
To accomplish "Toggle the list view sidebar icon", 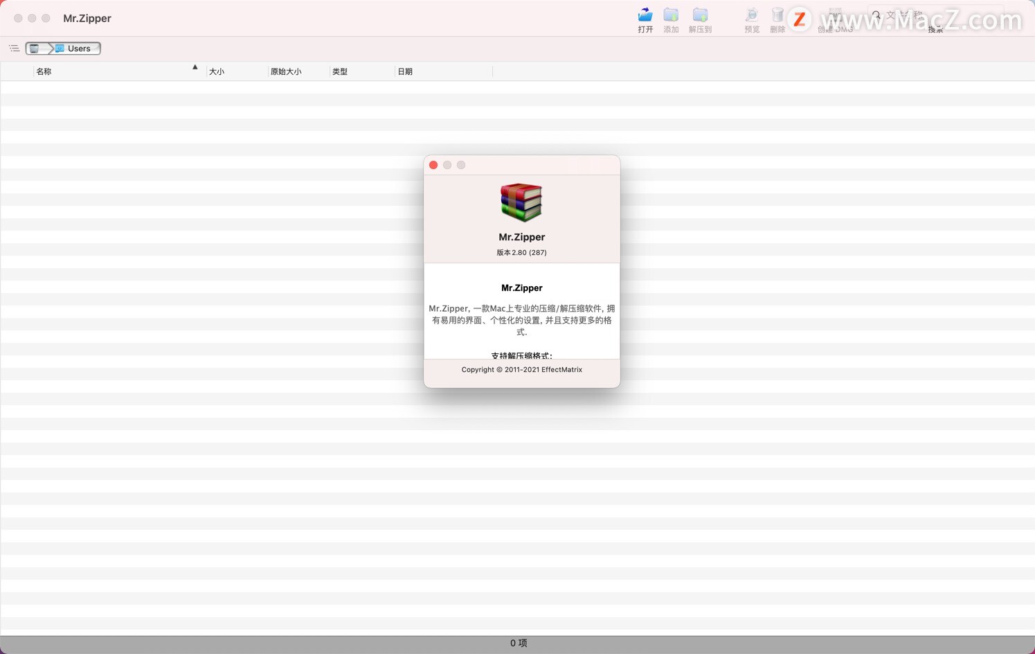I will 14,48.
